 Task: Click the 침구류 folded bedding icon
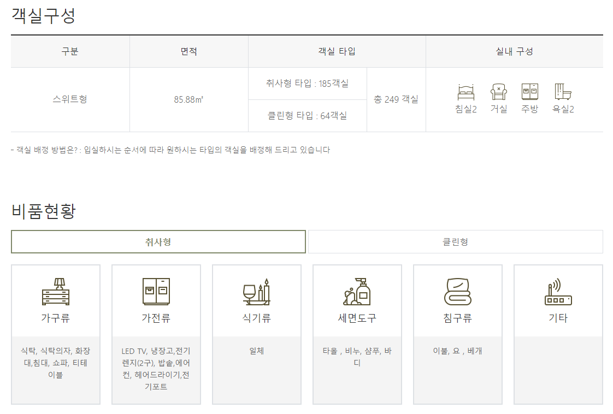(x=457, y=293)
